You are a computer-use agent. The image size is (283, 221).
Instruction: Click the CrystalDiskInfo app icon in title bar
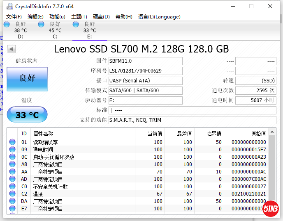[x=9, y=6]
